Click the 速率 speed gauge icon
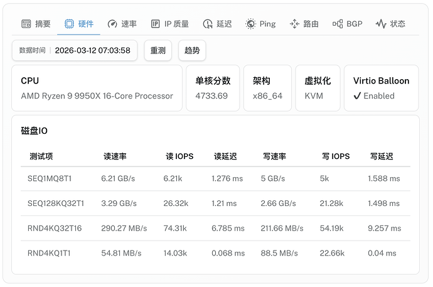433x287 pixels. (x=112, y=24)
